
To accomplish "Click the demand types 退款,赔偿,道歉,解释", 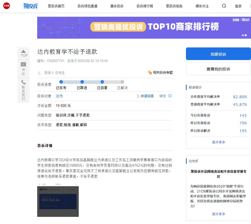I will pyautogui.click(x=71, y=125).
